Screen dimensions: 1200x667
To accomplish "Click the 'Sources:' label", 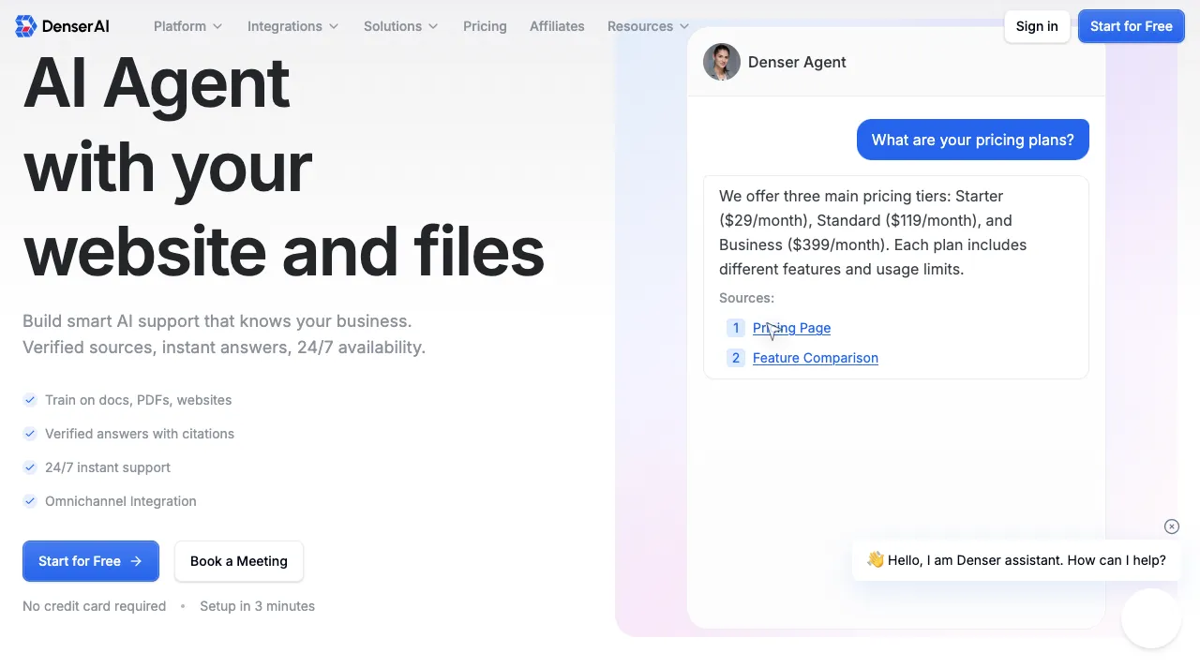I will (746, 298).
